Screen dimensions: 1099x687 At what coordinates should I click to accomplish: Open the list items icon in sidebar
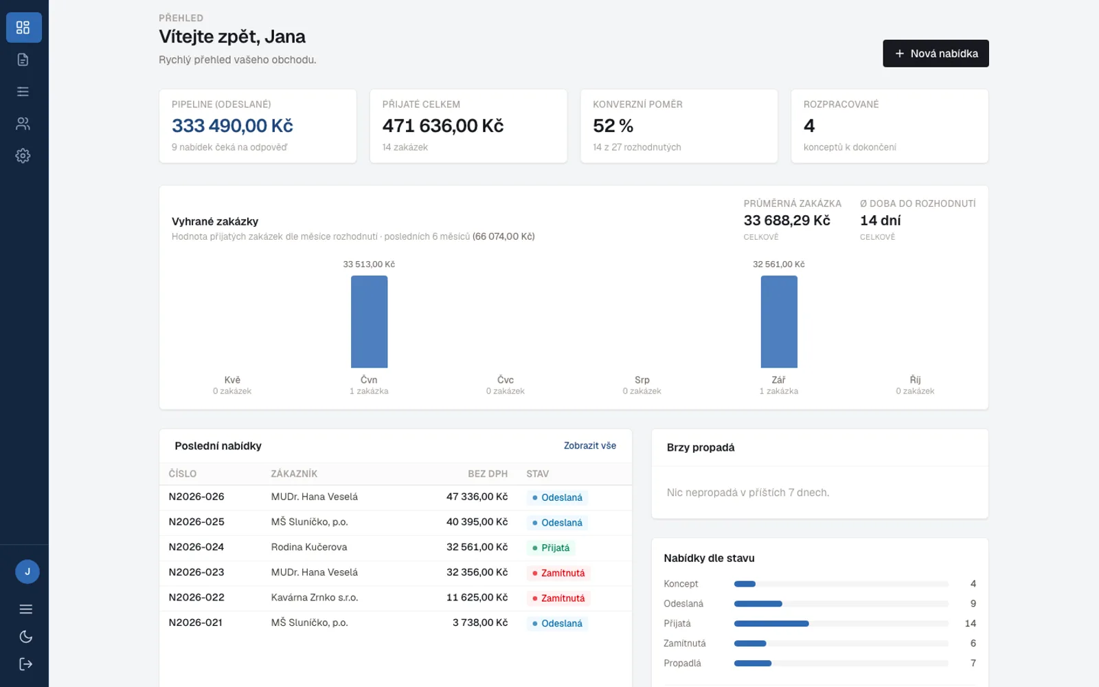click(23, 91)
